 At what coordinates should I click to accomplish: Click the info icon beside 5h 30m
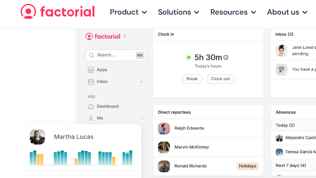tap(226, 58)
